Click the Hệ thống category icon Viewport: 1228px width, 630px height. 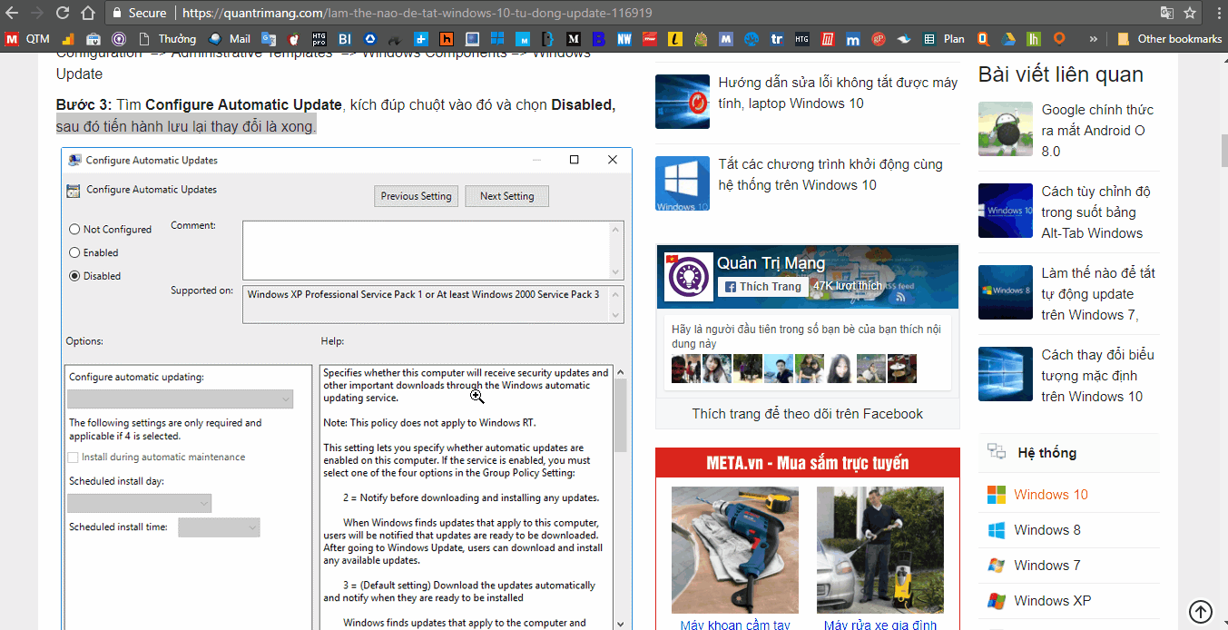click(996, 451)
